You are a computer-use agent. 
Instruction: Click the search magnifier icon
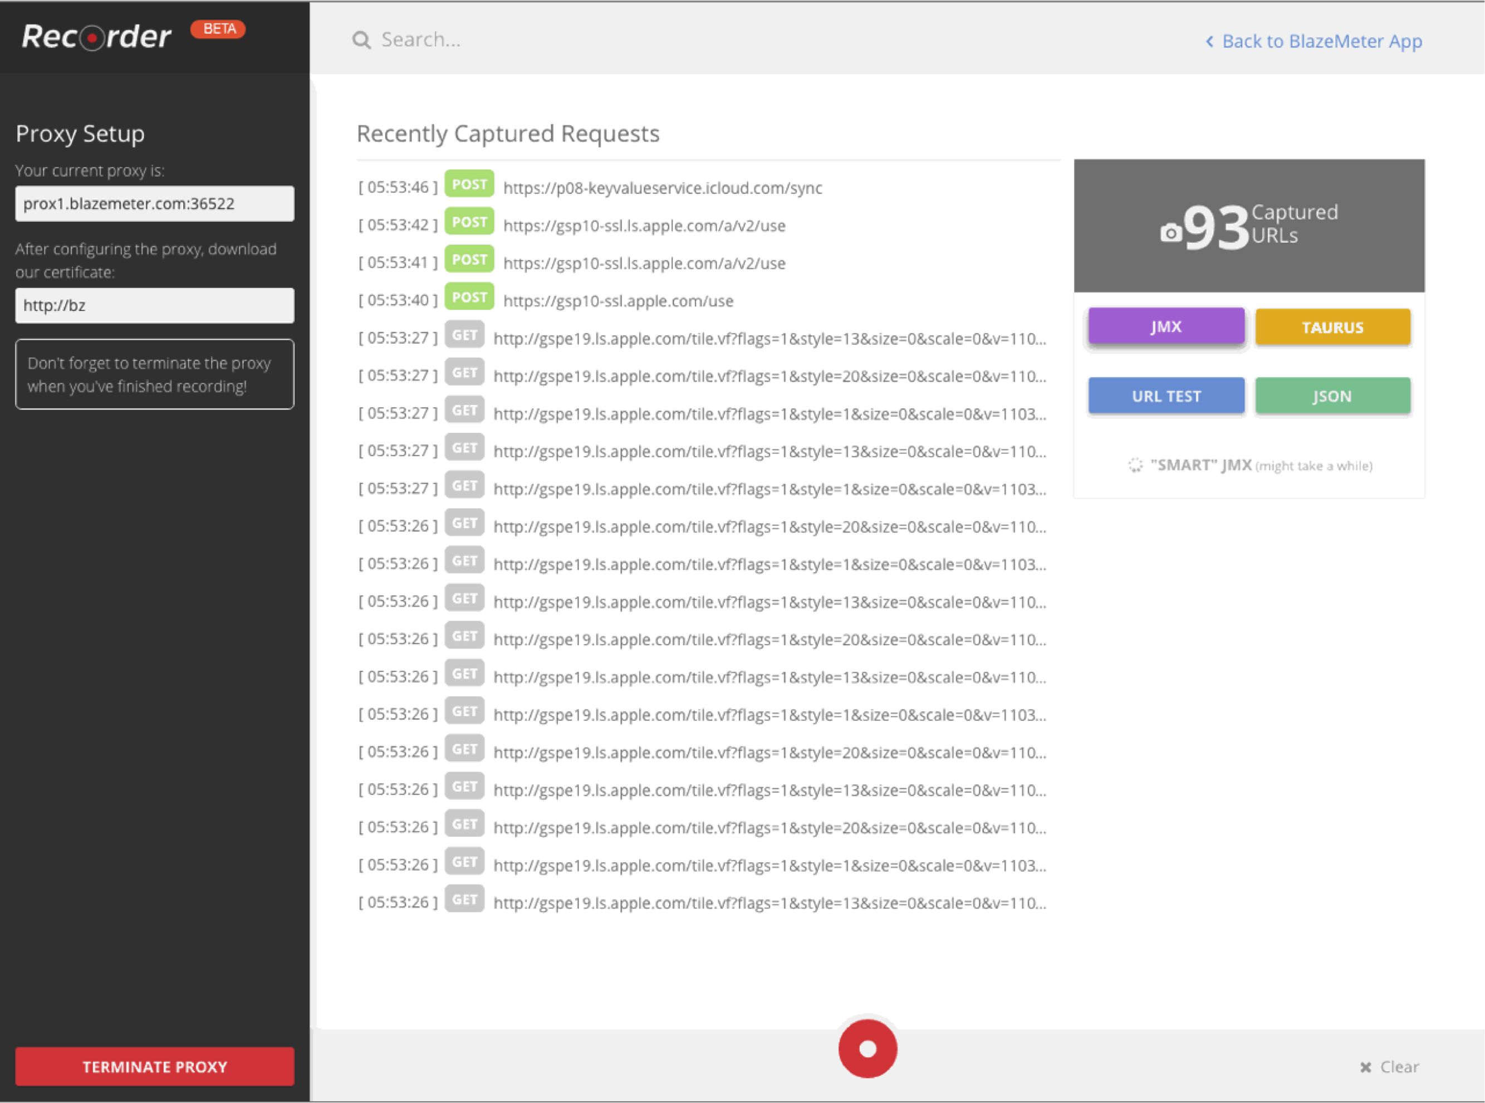[361, 40]
